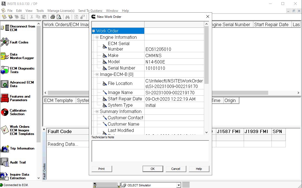302x188 pixels.
Task: Click the dialog Help button
Action: [199, 169]
